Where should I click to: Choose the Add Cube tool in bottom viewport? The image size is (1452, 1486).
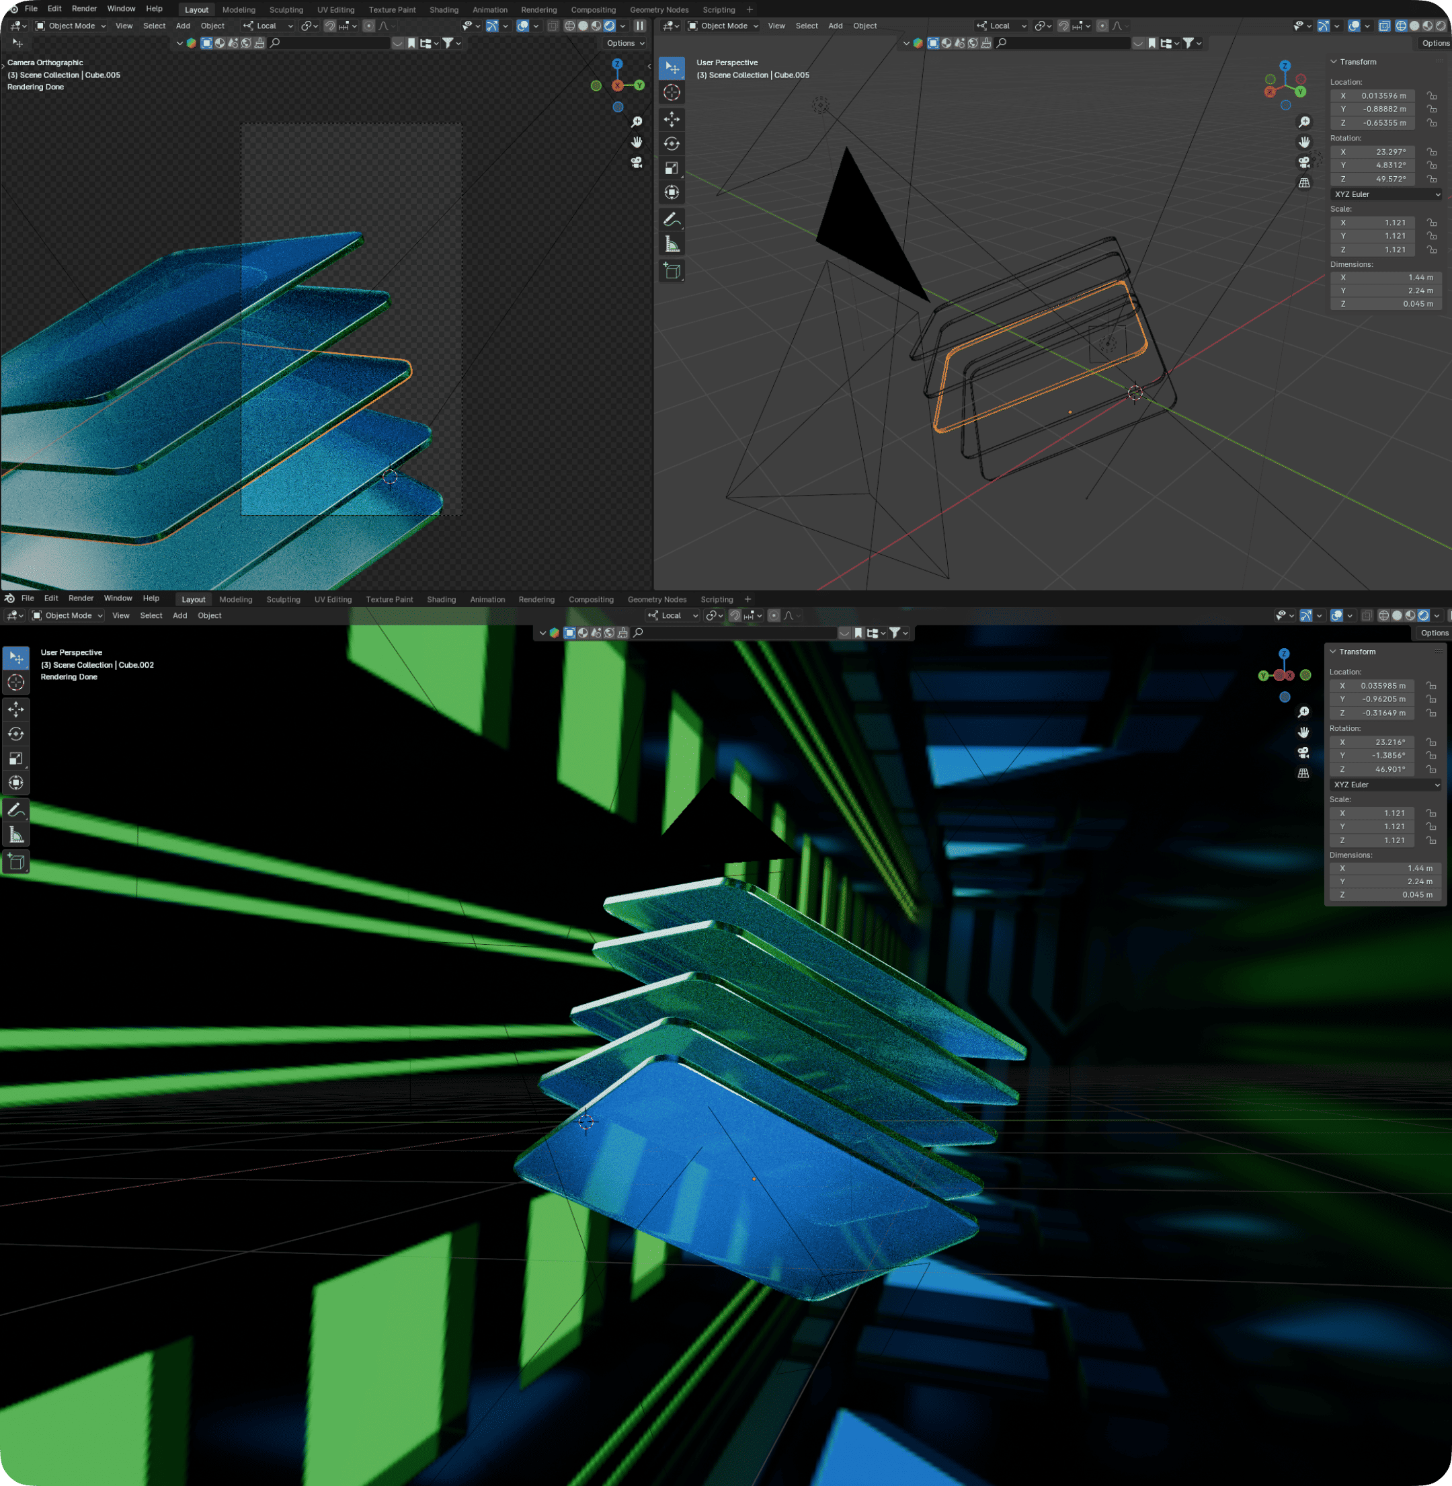coord(16,863)
